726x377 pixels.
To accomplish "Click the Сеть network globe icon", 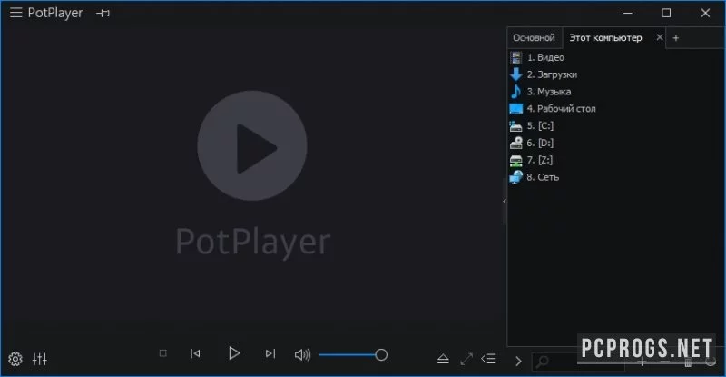I will coord(515,177).
